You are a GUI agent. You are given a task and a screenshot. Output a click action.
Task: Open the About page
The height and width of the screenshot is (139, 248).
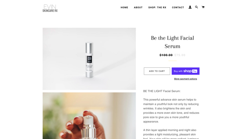pos(138,7)
